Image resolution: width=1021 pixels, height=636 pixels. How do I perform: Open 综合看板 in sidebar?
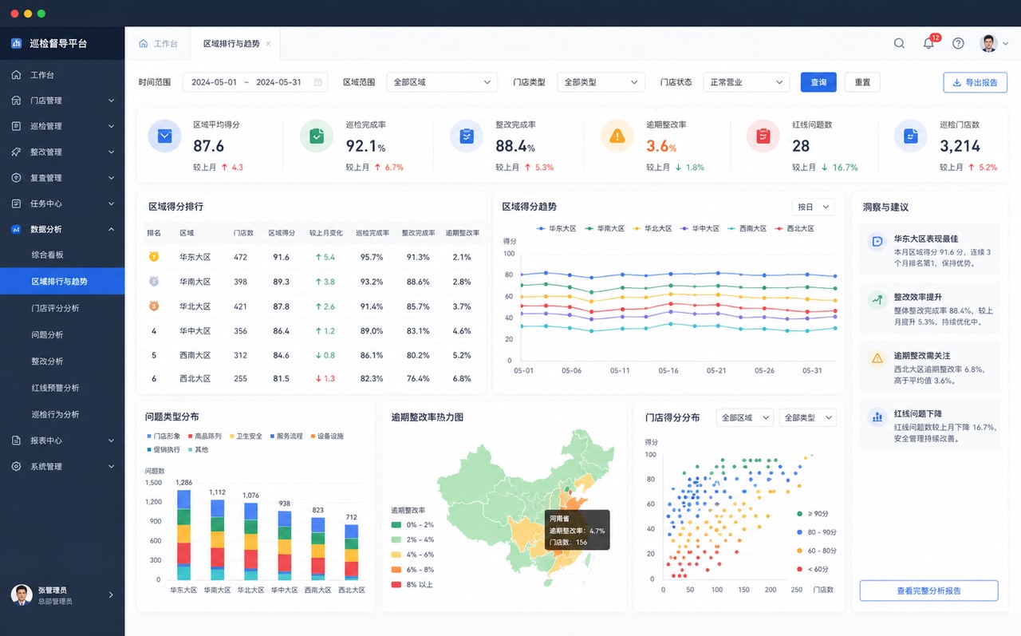tap(47, 255)
